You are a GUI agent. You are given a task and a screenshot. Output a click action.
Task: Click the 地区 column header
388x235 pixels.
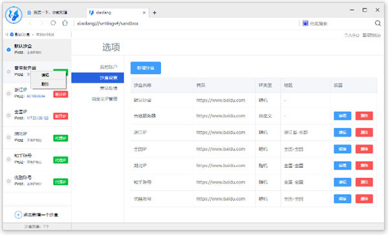288,85
